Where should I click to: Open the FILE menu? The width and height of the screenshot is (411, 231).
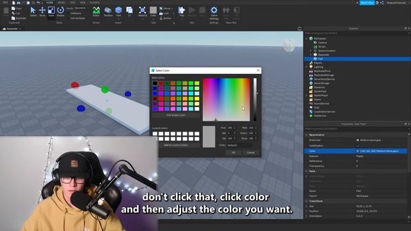click(5, 3)
